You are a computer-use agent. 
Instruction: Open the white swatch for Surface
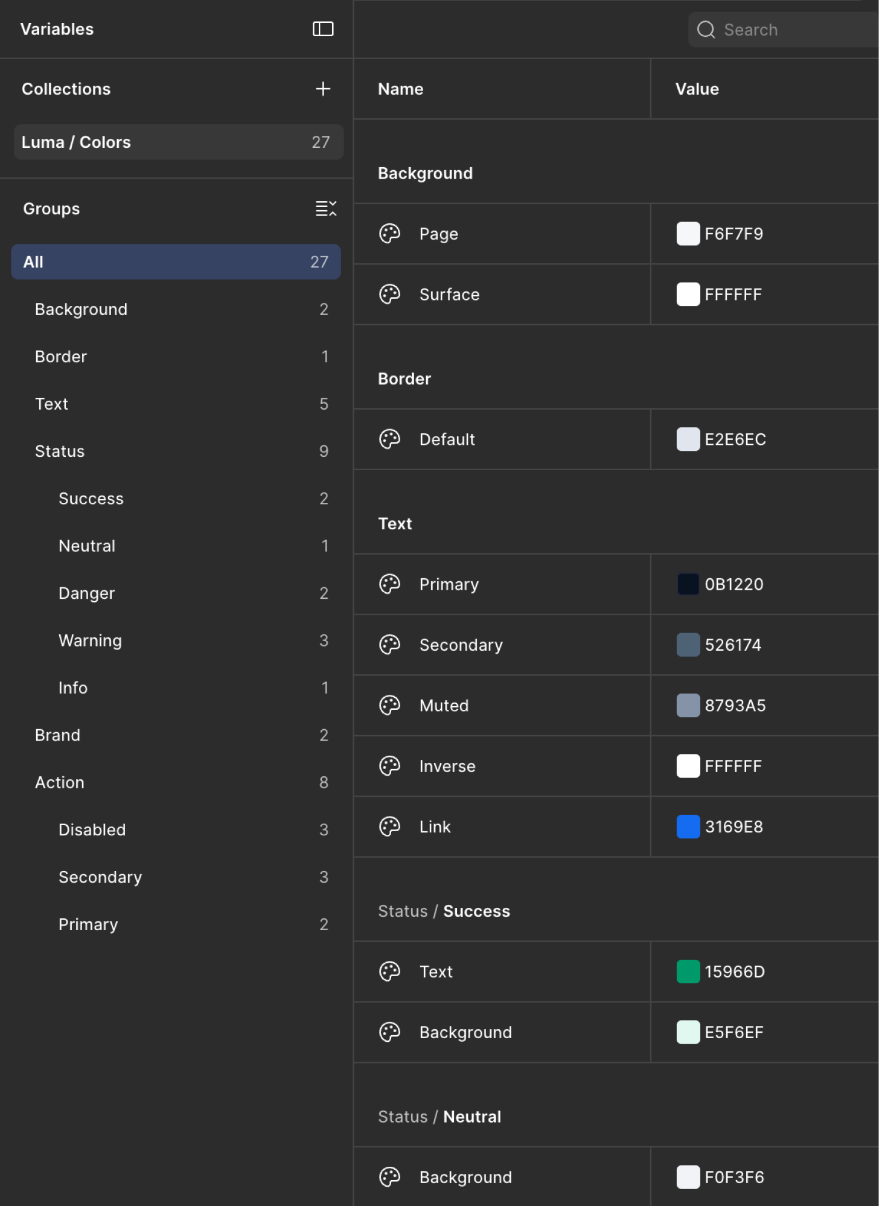pyautogui.click(x=688, y=295)
